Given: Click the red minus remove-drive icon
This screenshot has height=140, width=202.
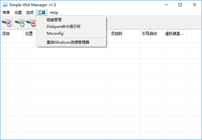Looking at the screenshot, I should click(x=31, y=23).
